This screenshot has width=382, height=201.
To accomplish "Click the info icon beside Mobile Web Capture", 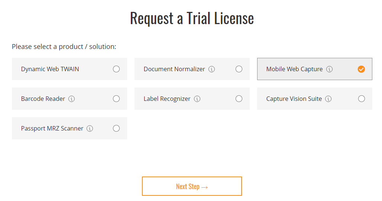I will pos(329,69).
